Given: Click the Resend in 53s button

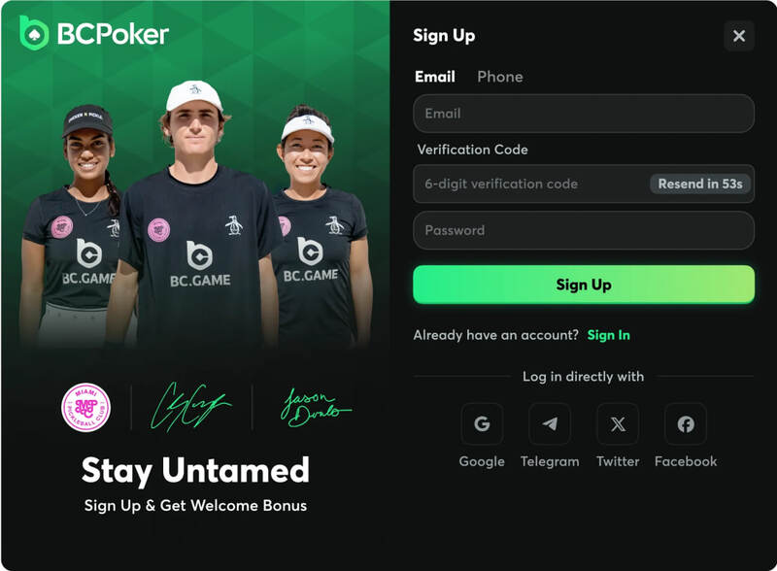Looking at the screenshot, I should 700,184.
